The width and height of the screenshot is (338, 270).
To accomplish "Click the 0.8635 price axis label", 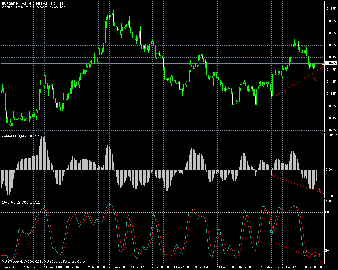I will [x=331, y=21].
